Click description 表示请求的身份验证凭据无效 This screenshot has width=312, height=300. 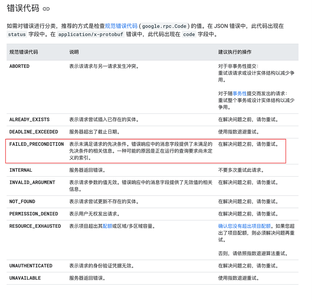[102, 266]
